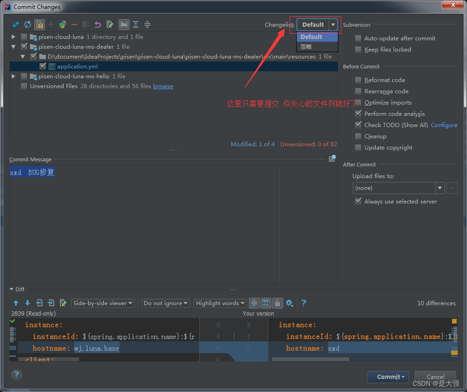Select the 忽略 changelist option
467x392 pixels.
pos(317,46)
